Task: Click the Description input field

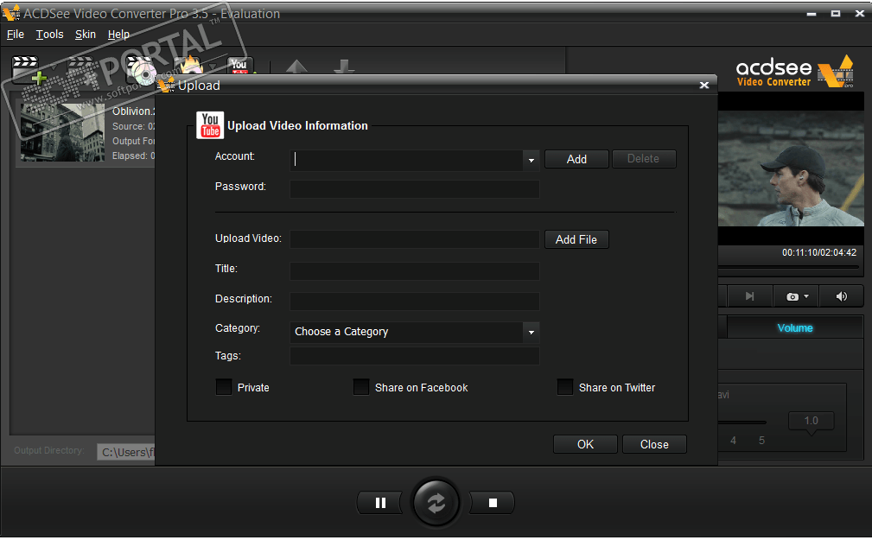Action: (414, 302)
